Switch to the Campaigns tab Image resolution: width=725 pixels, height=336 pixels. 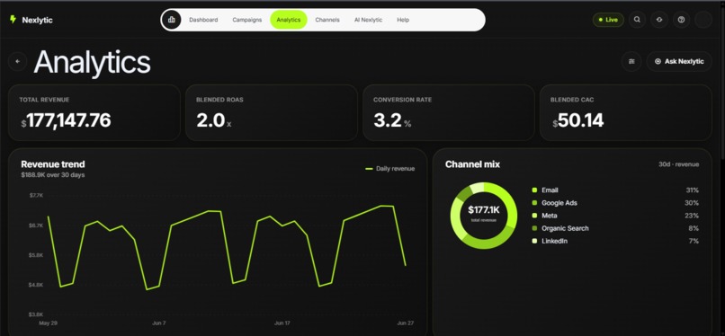click(x=246, y=20)
